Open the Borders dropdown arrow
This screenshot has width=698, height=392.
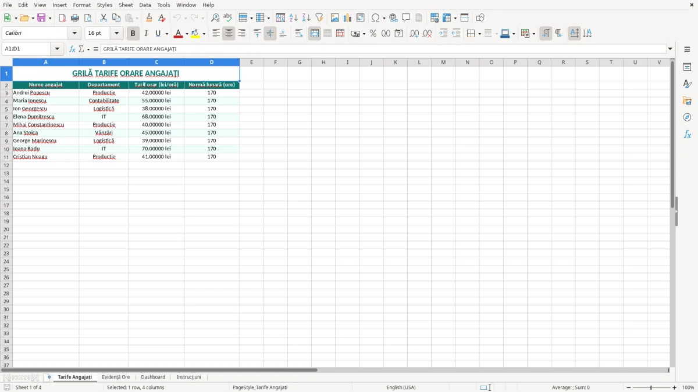(x=479, y=34)
